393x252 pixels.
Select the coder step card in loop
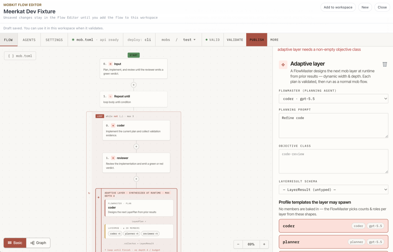136,130
